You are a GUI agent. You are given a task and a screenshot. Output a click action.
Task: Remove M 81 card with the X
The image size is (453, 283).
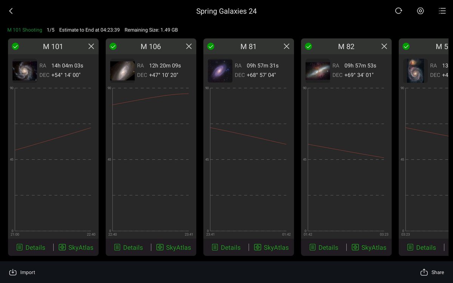(287, 46)
